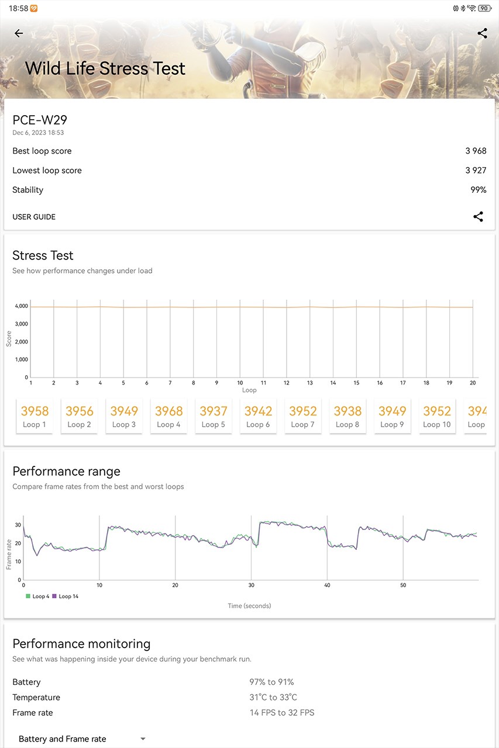Select the Loop 4 score card 3968
499x748 pixels.
[169, 416]
